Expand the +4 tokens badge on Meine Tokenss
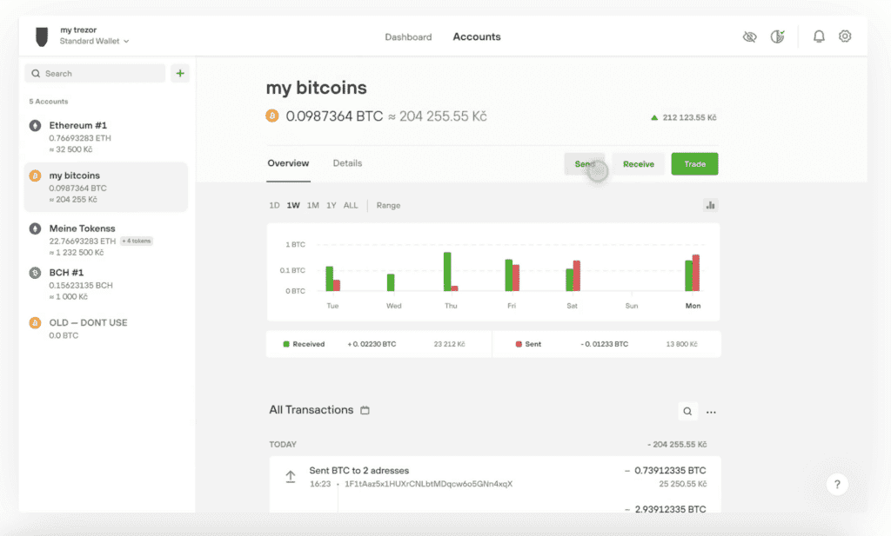 point(136,240)
